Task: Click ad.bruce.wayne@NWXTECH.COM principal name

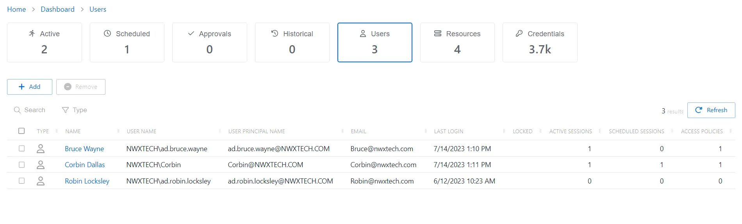Action: 279,149
